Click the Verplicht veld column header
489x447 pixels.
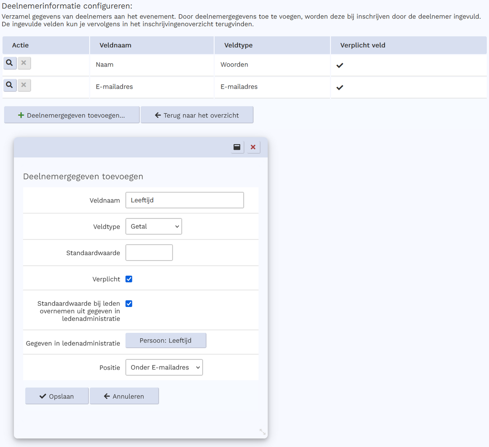(363, 45)
